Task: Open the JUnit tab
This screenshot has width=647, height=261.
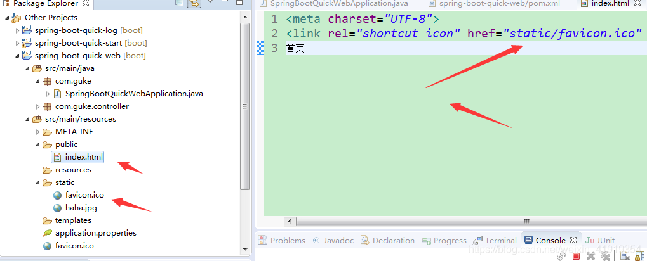Action: (x=601, y=241)
